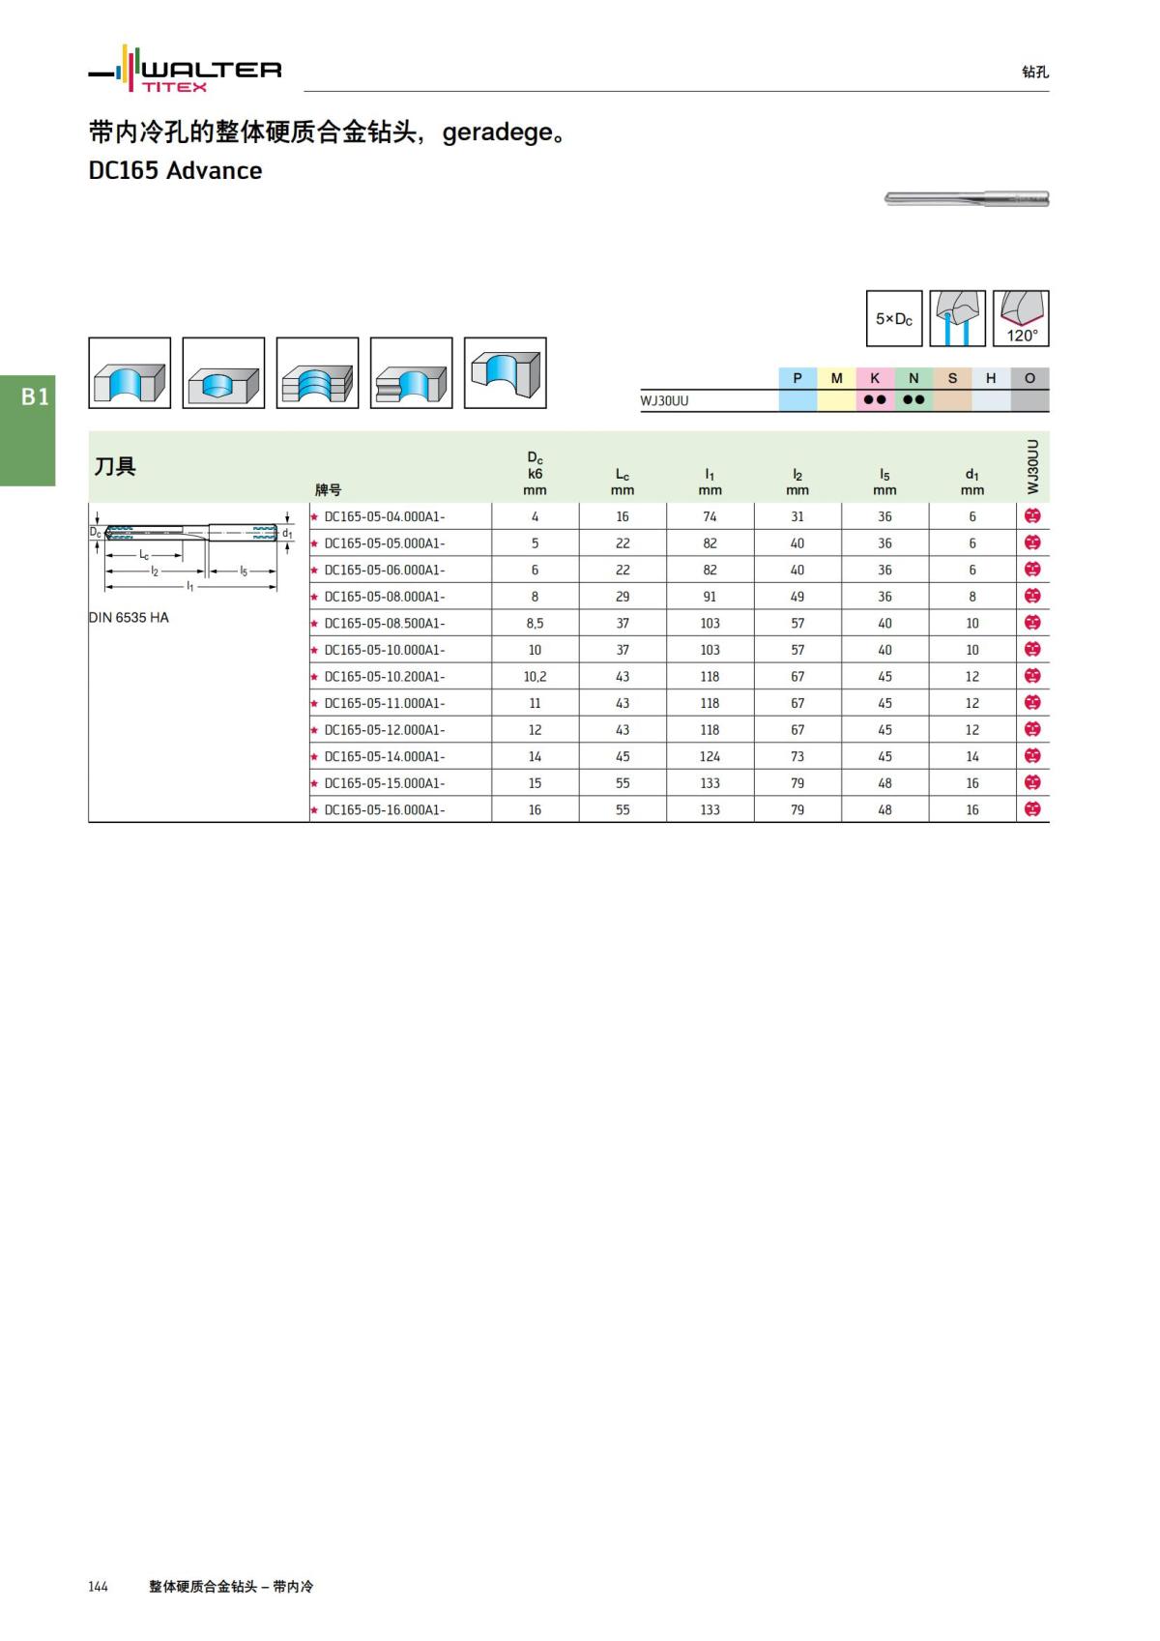Click the DC165 Advance title
Image resolution: width=1160 pixels, height=1641 pixels.
[175, 170]
